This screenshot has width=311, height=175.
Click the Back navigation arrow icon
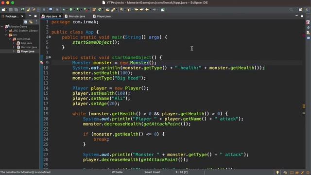(x=147, y=10)
